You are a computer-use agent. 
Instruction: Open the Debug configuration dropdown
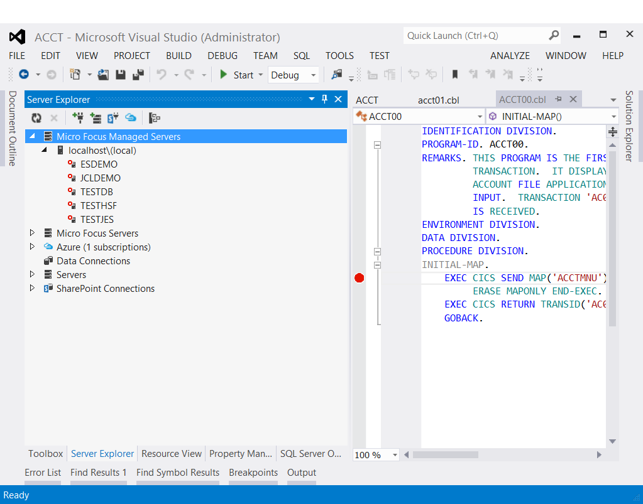[x=312, y=75]
